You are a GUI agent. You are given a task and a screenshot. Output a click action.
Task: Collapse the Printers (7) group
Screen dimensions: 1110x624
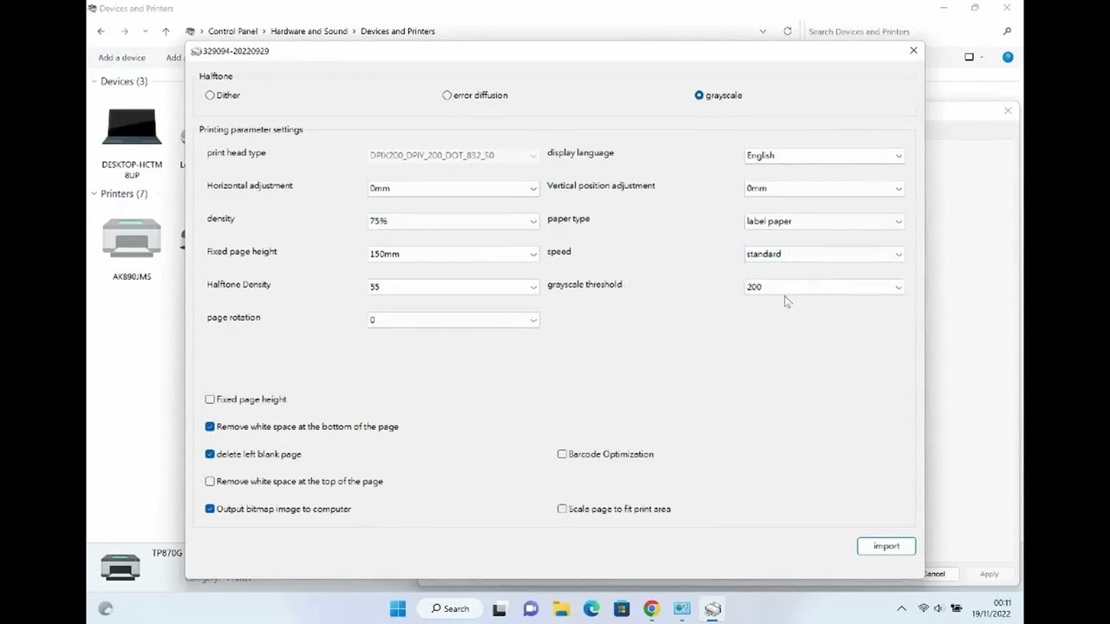click(x=94, y=194)
